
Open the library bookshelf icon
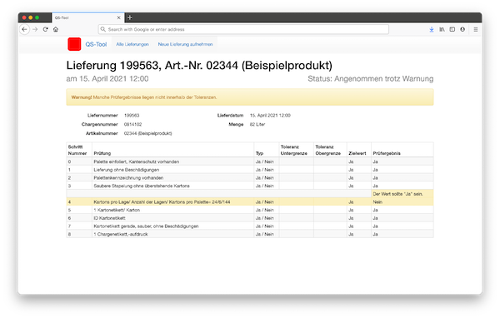[442, 29]
